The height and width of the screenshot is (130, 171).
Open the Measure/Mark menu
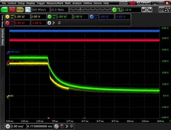tap(55, 3)
